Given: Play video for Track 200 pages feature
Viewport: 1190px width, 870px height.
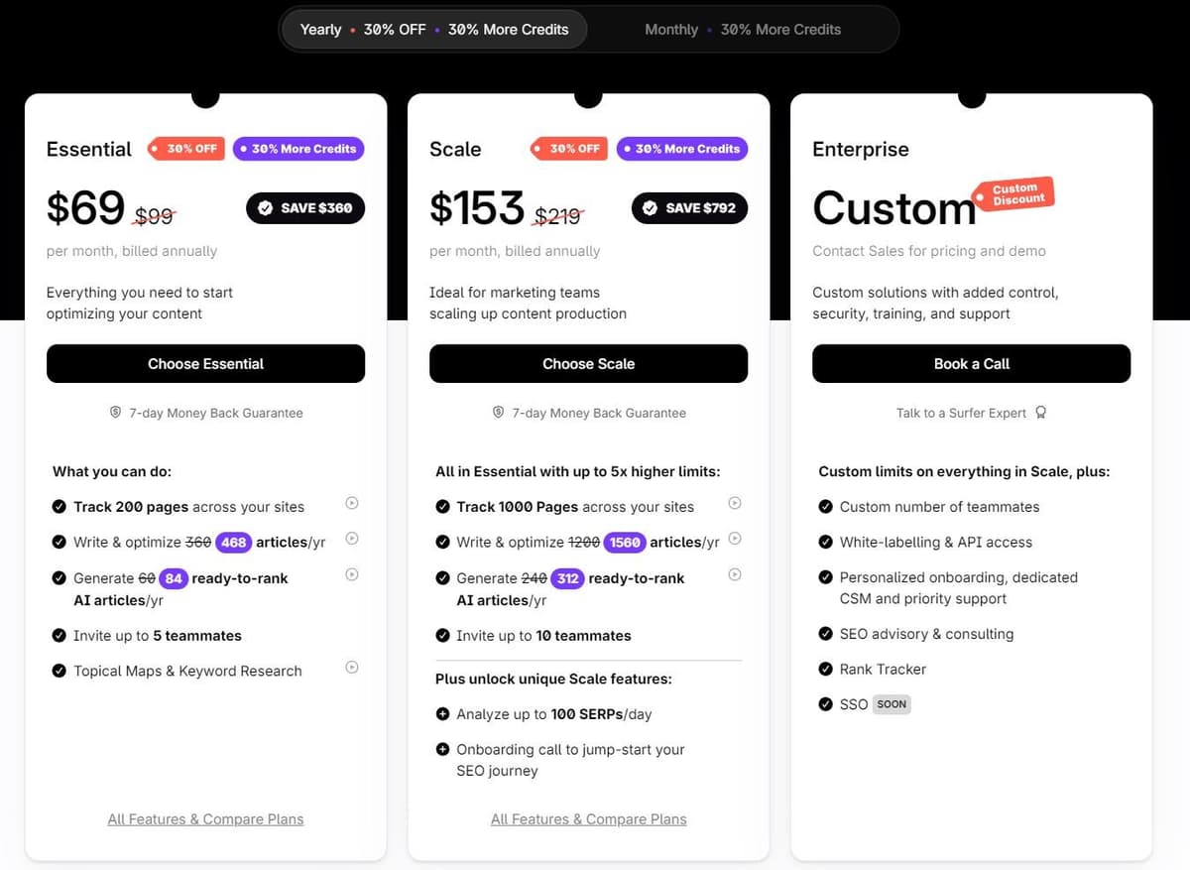Looking at the screenshot, I should coord(352,503).
